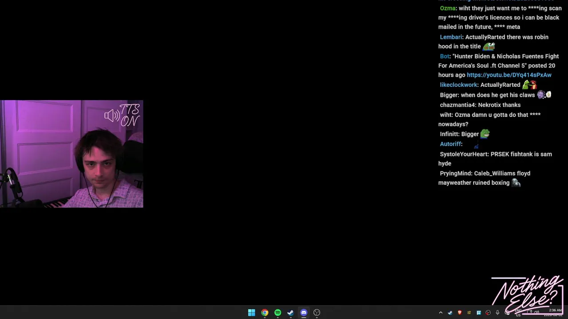Open Spotify from the taskbar
This screenshot has width=568, height=319.
278,312
